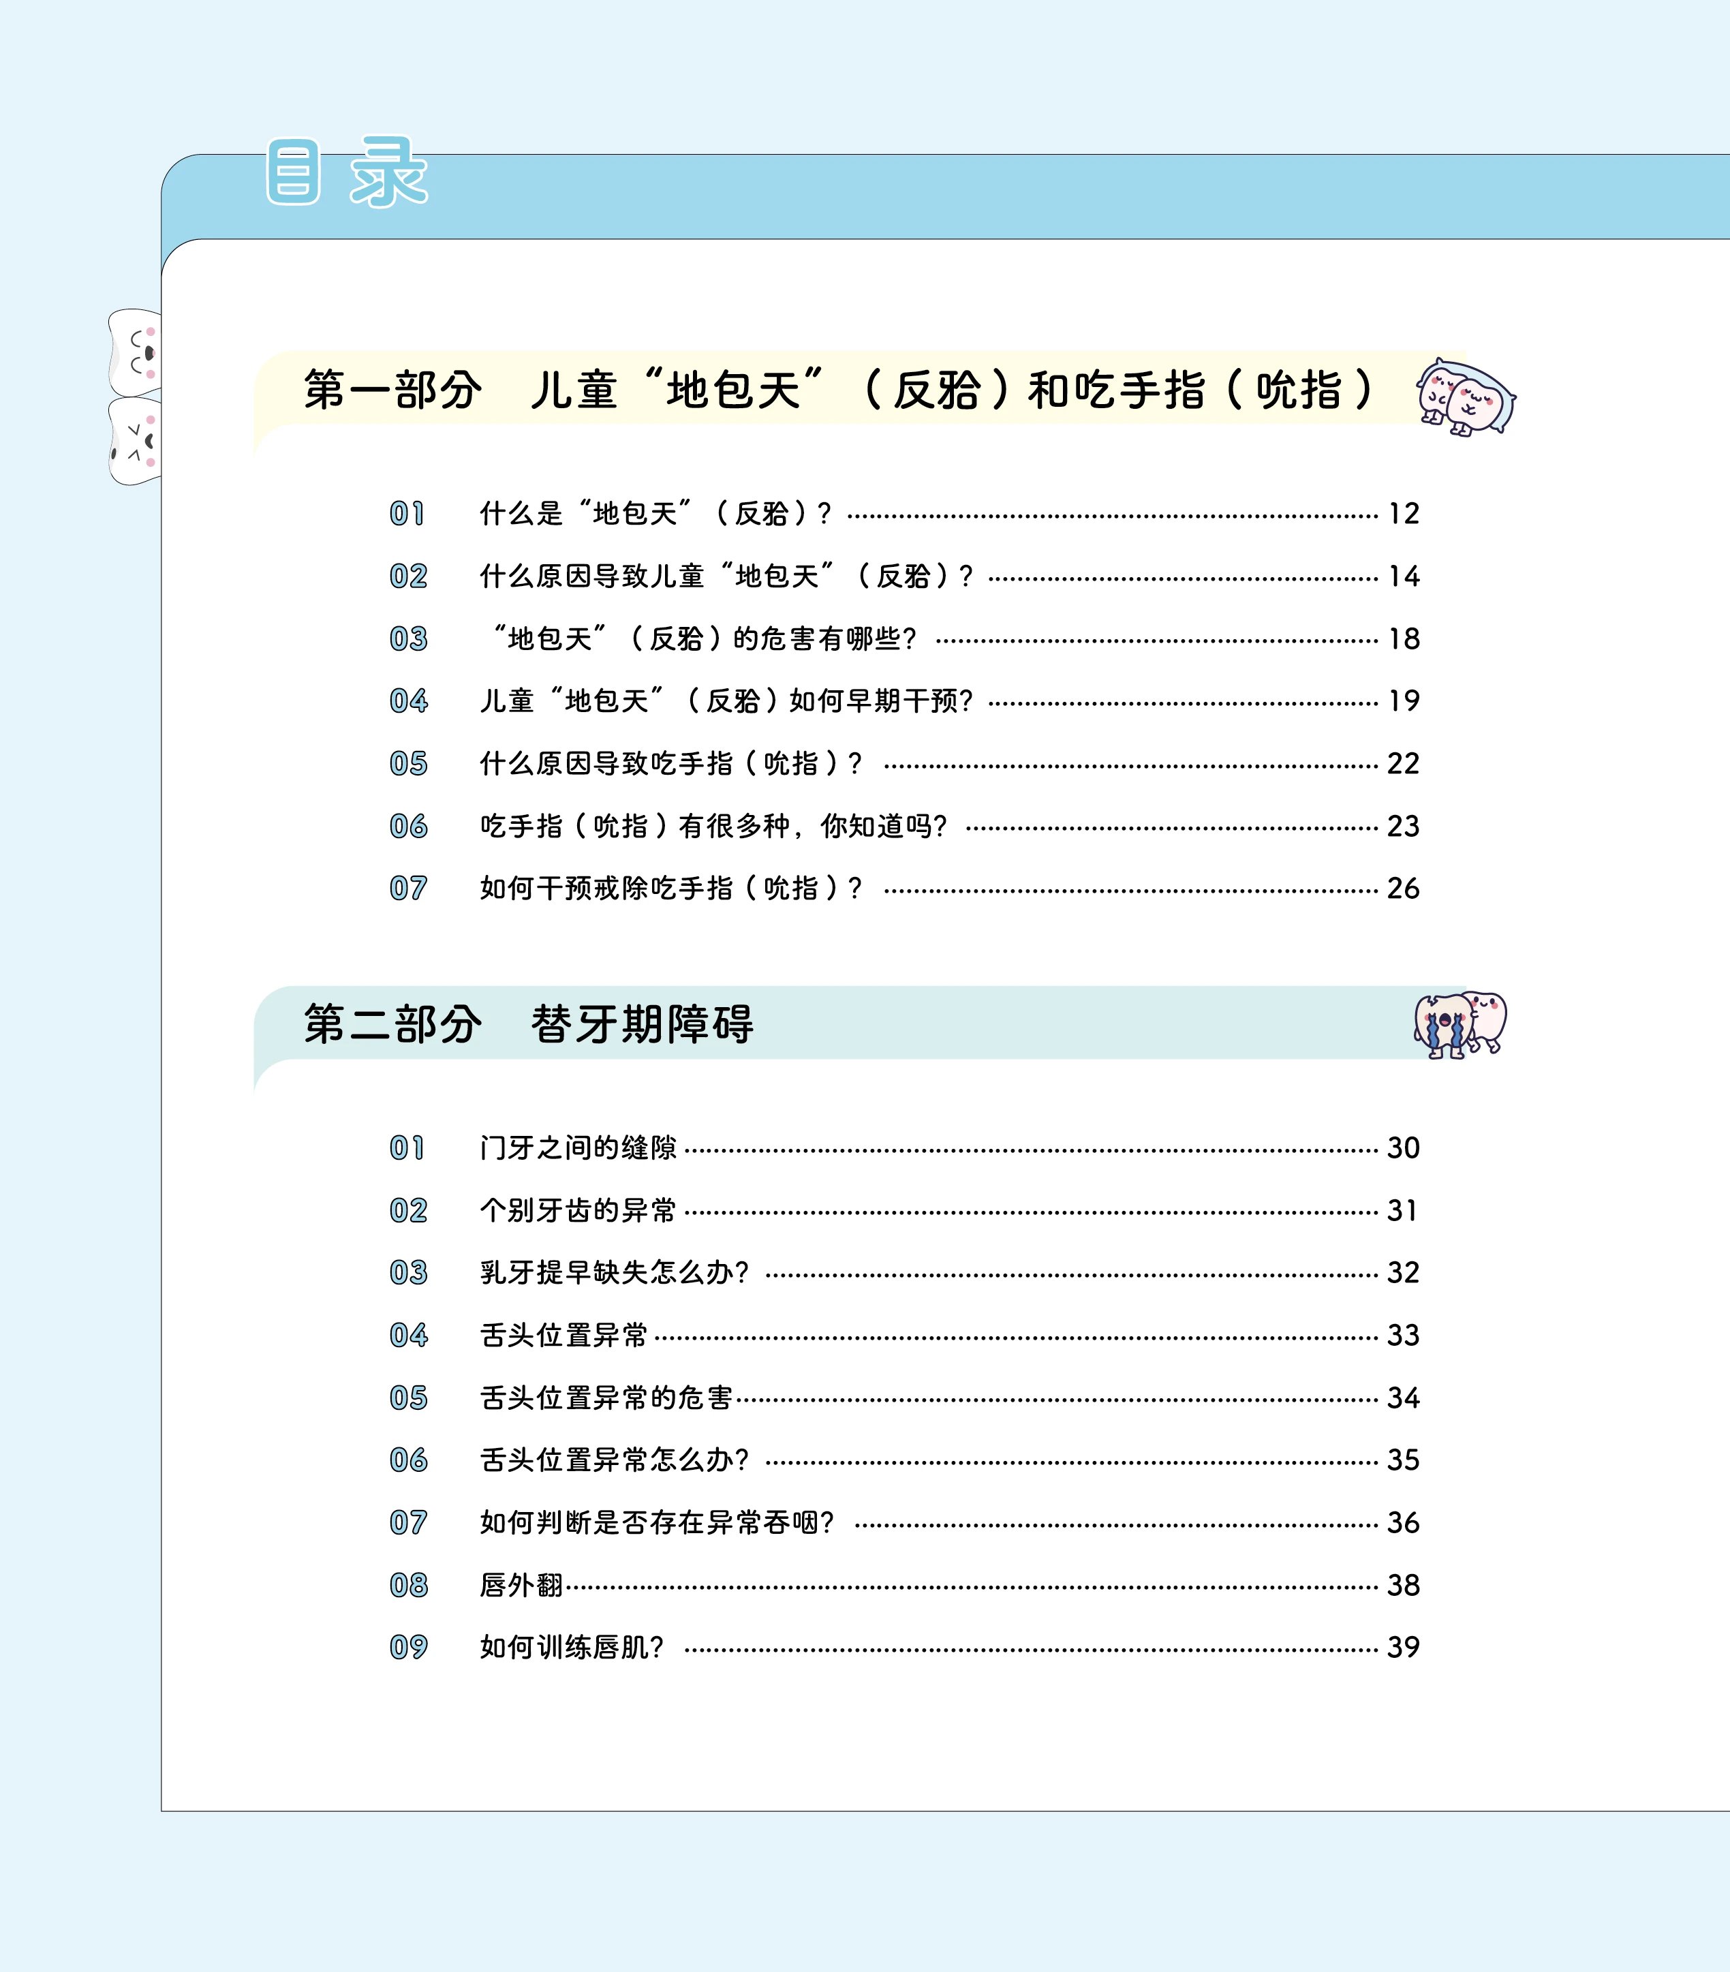Click number 08 beside 唇外翻
The image size is (1730, 1972).
407,1585
